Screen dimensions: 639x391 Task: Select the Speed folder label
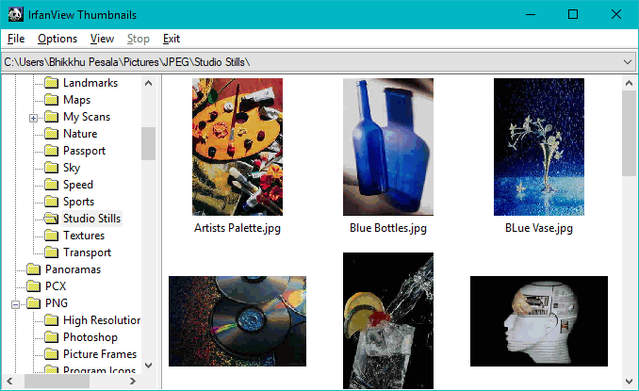[x=78, y=185]
